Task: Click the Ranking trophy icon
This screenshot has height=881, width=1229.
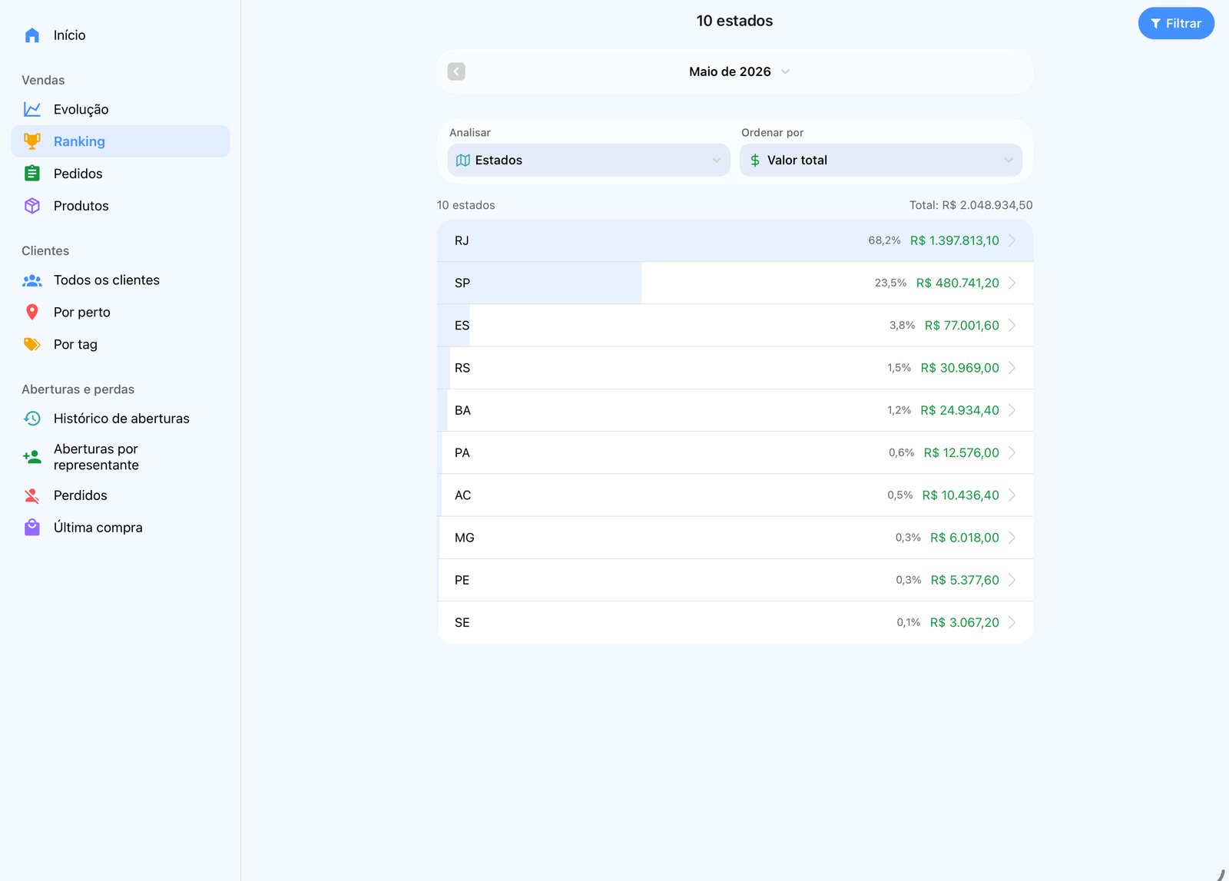Action: 32,141
